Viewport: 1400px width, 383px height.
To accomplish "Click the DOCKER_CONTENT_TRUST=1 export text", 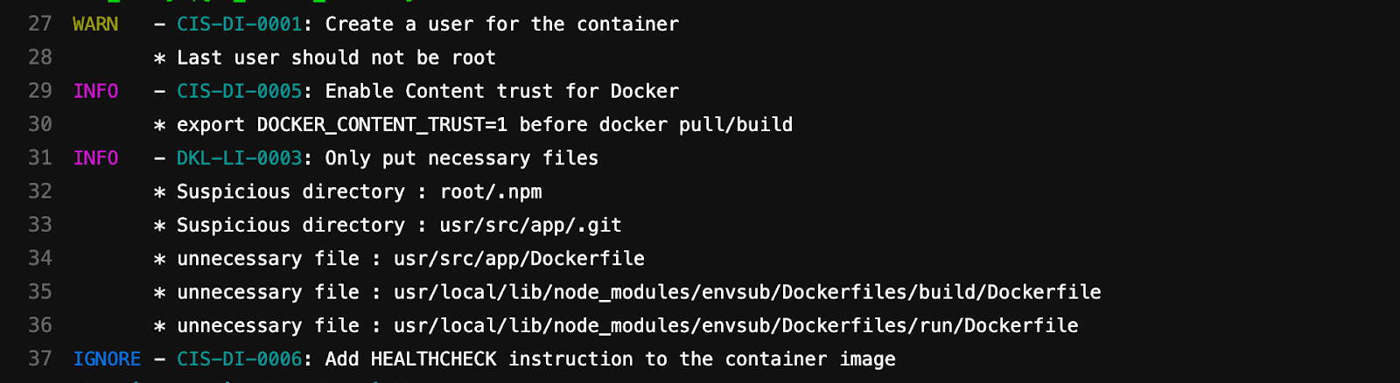I will (381, 125).
